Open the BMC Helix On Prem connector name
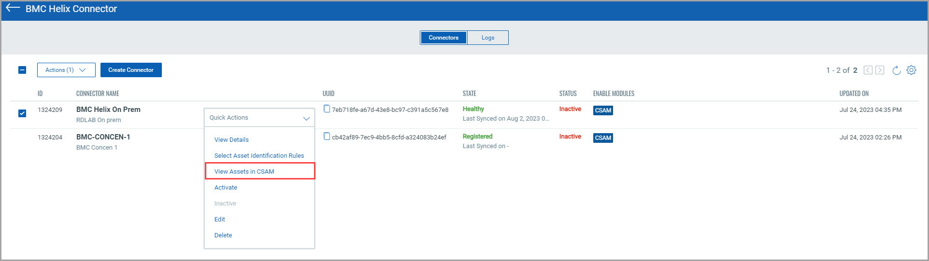 coord(108,110)
